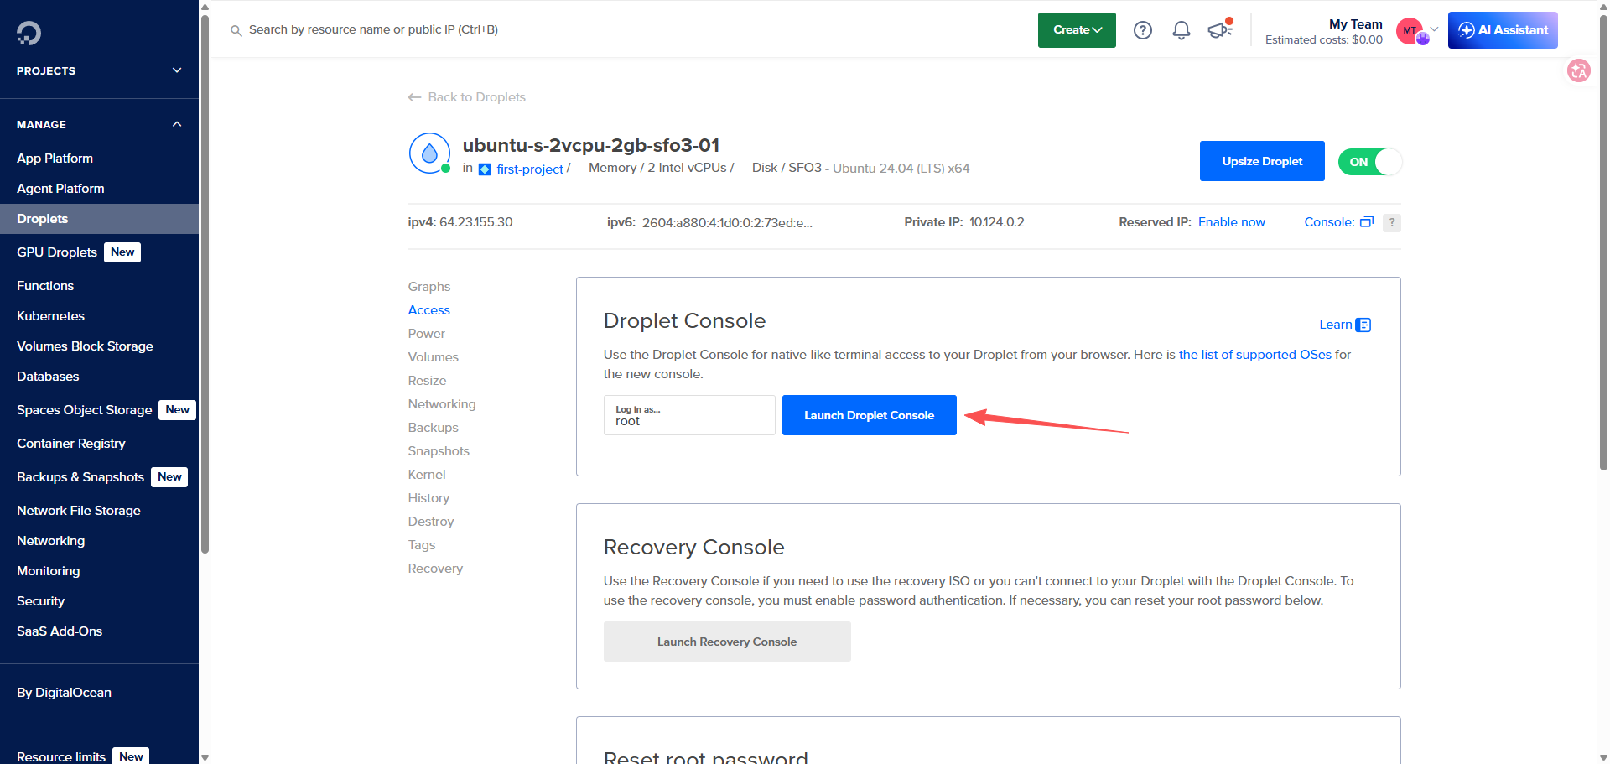The height and width of the screenshot is (764, 1610).
Task: Open the notifications bell
Action: [1182, 30]
